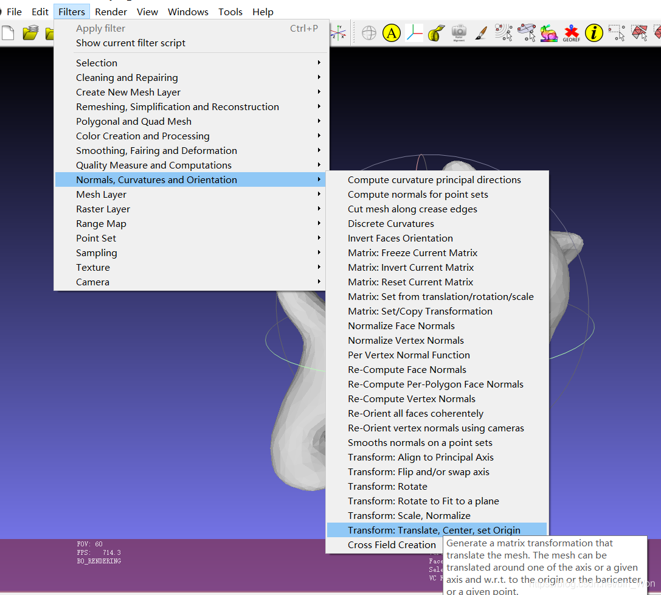Choose Transform: Align to Principal Axis
This screenshot has width=661, height=595.
(x=437, y=458)
